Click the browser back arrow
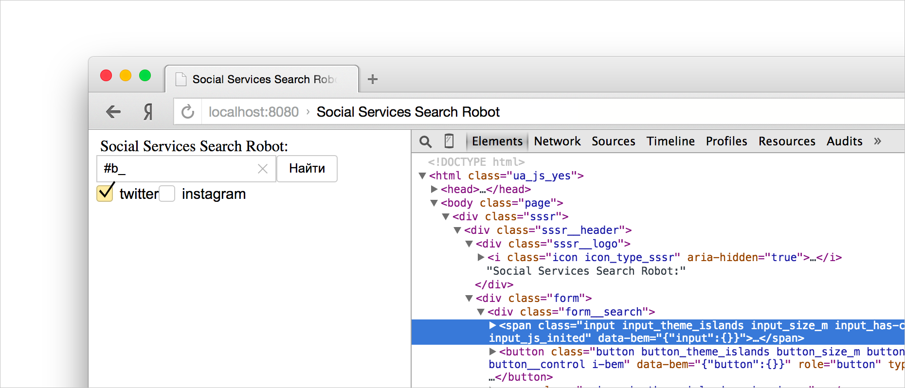Screen dimensions: 905x388 click(113, 112)
